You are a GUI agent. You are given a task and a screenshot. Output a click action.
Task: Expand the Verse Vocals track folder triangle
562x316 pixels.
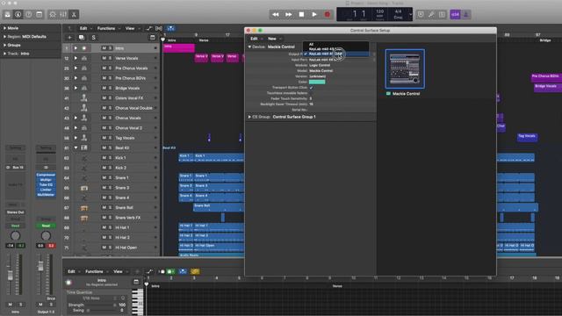[76, 58]
